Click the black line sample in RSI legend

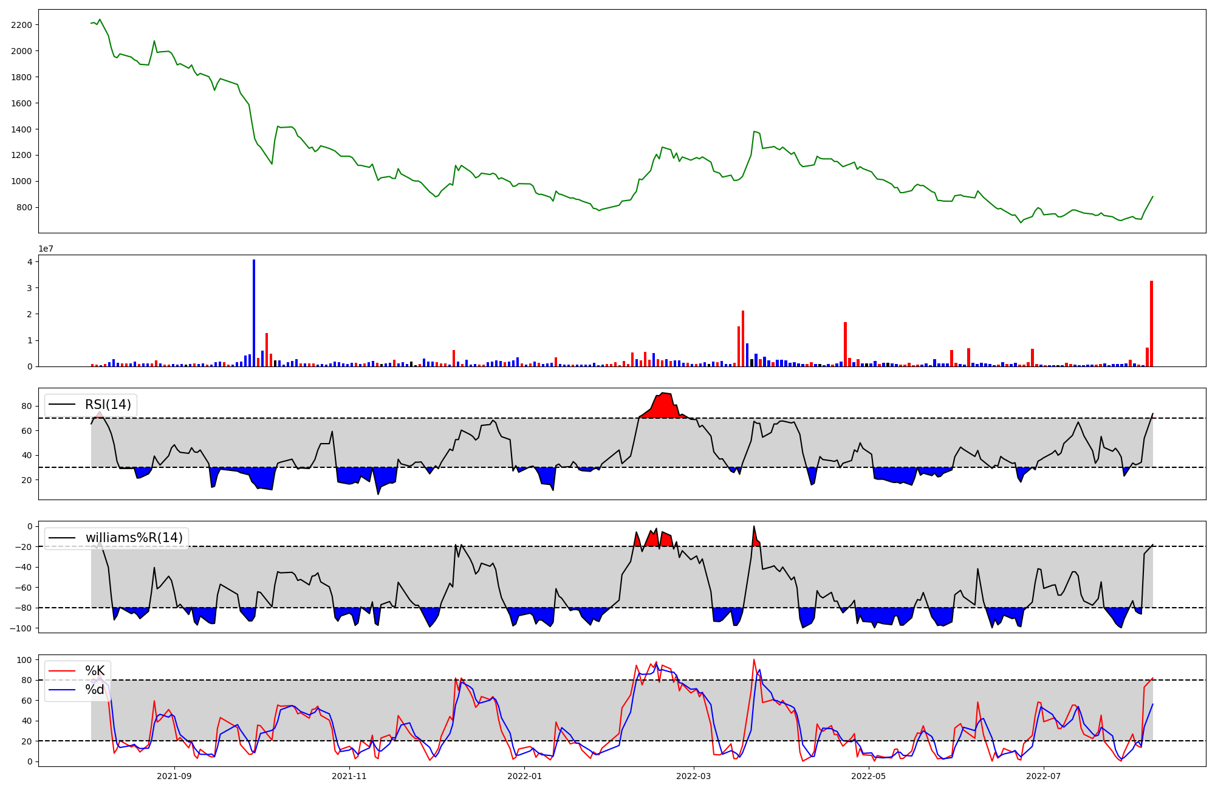pyautogui.click(x=62, y=405)
